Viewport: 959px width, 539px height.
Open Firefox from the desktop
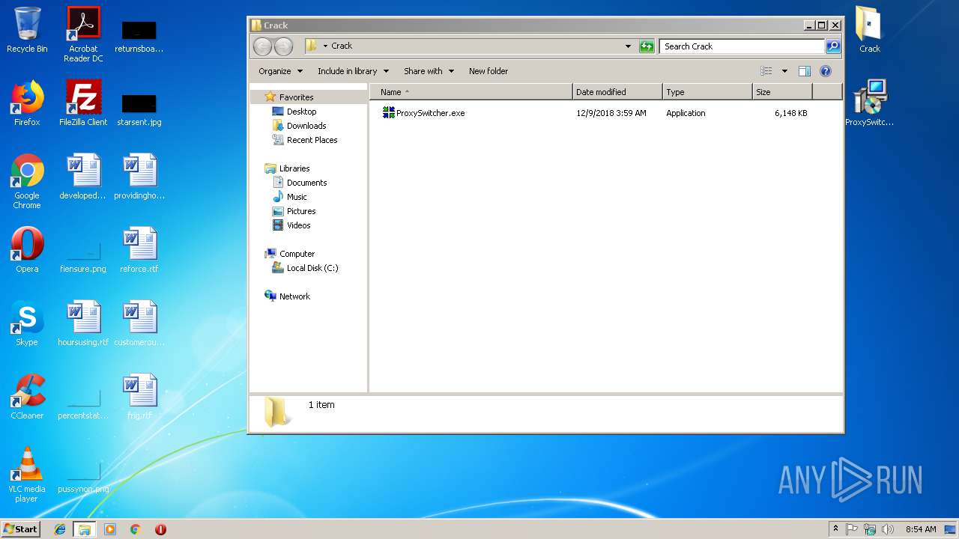click(x=27, y=103)
